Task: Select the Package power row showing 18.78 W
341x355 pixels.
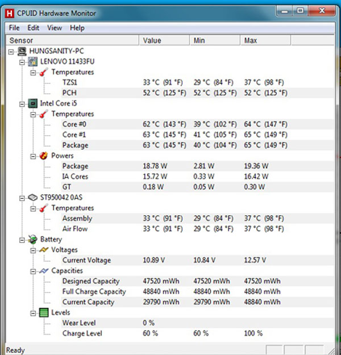Action: click(x=197, y=166)
